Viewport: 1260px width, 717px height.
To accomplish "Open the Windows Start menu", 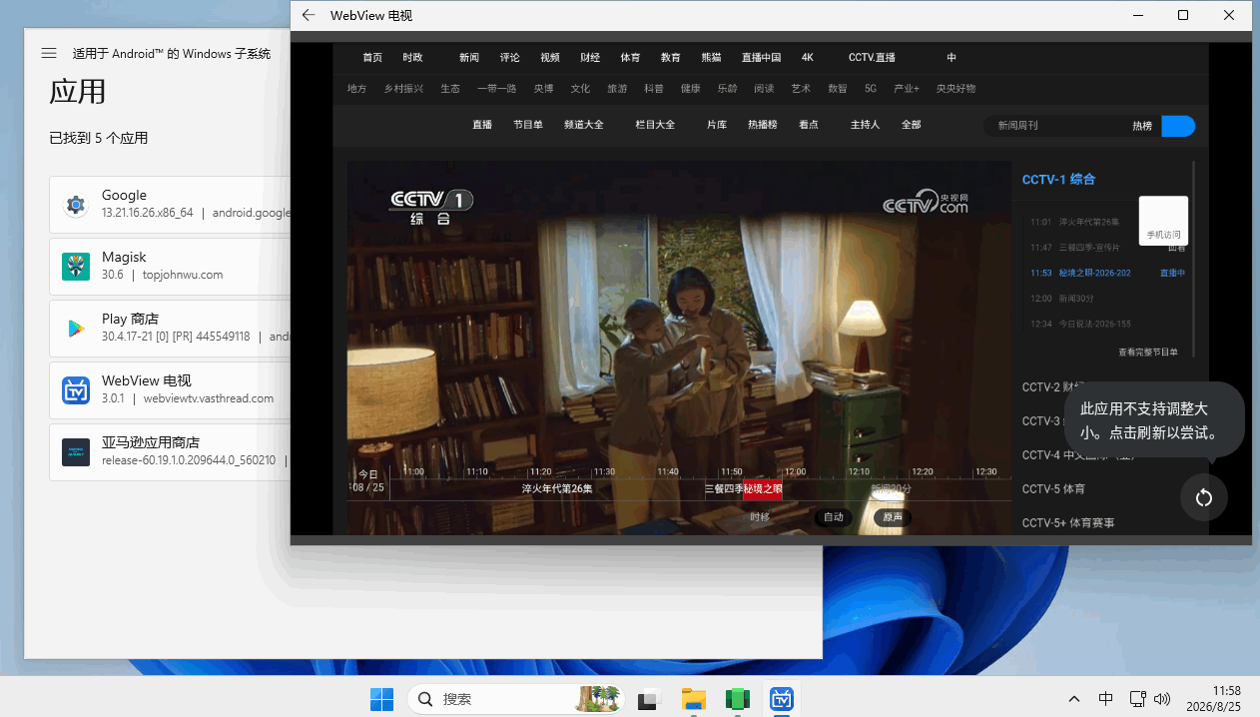I will (x=381, y=699).
